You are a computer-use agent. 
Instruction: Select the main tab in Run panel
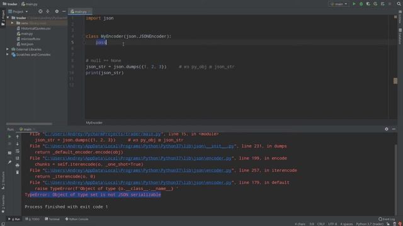click(x=27, y=129)
